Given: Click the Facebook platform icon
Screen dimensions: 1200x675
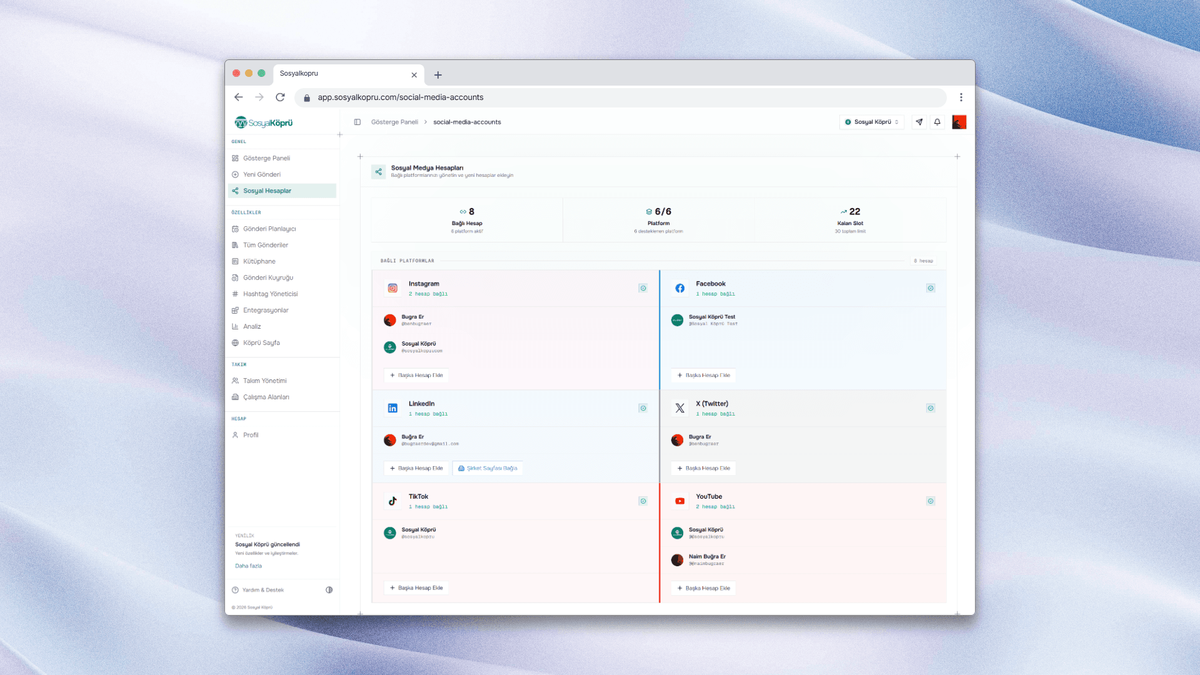Looking at the screenshot, I should (x=680, y=289).
